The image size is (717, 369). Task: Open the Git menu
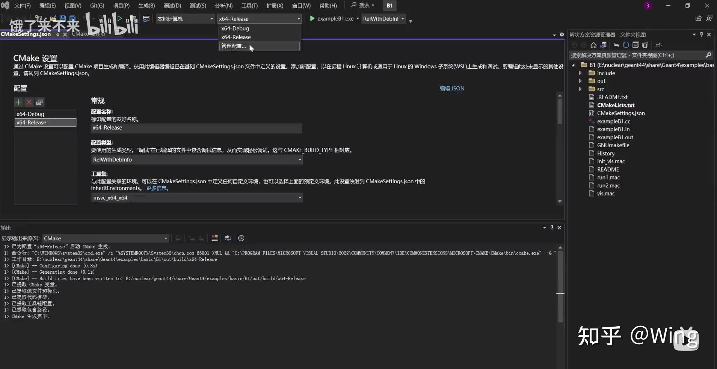pyautogui.click(x=97, y=5)
